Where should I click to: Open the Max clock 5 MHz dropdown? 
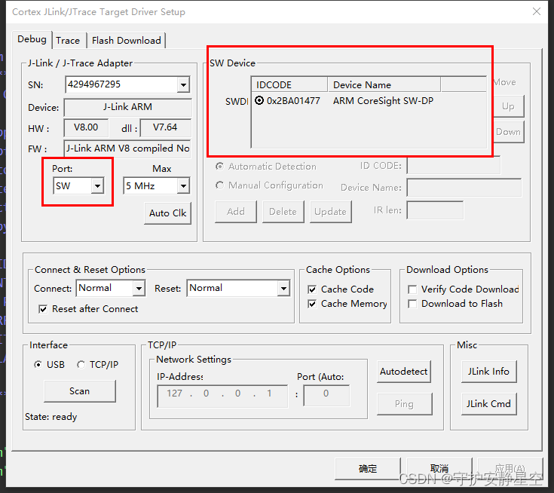(x=183, y=186)
